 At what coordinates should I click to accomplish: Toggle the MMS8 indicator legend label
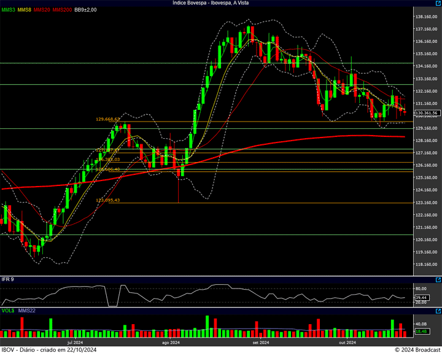click(x=25, y=10)
